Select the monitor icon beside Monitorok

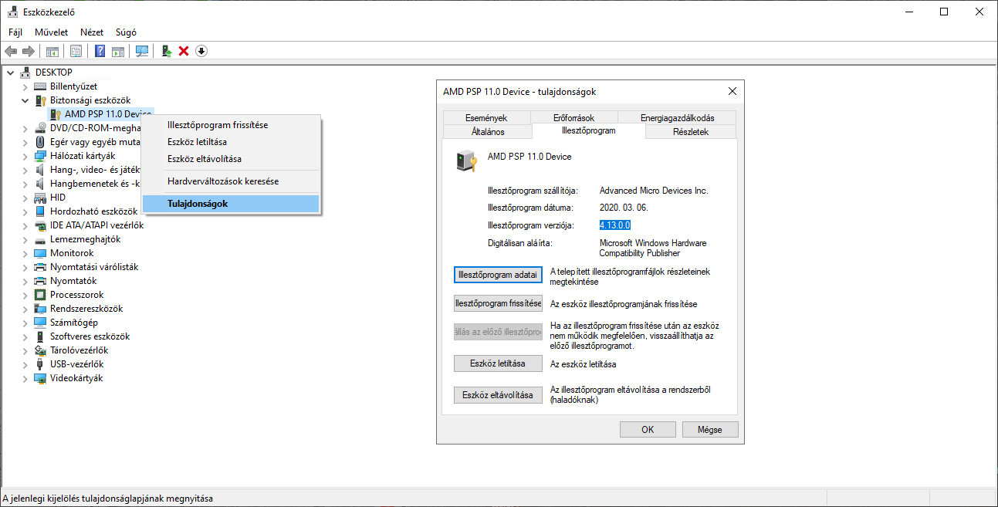pyautogui.click(x=40, y=253)
